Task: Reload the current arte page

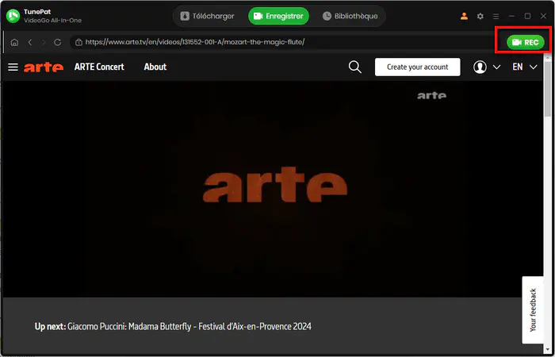Action: tap(58, 43)
